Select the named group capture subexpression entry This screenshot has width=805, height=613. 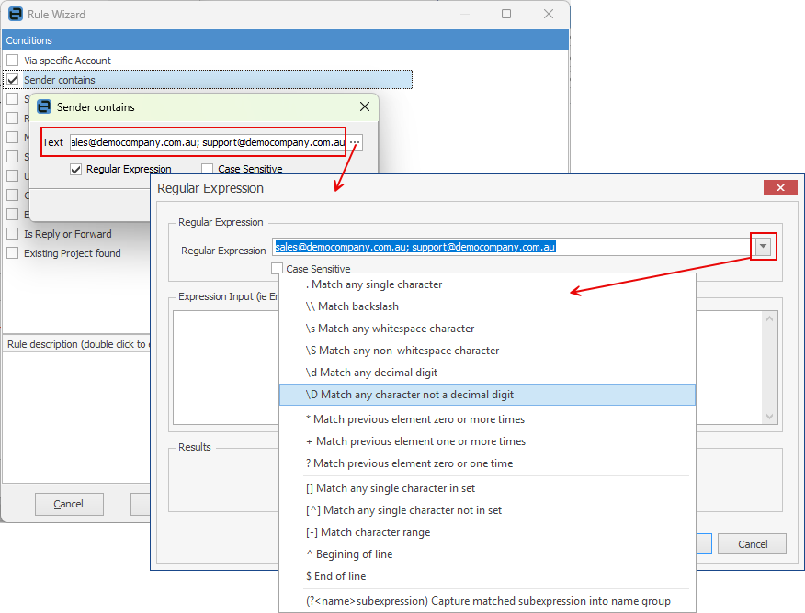487,601
